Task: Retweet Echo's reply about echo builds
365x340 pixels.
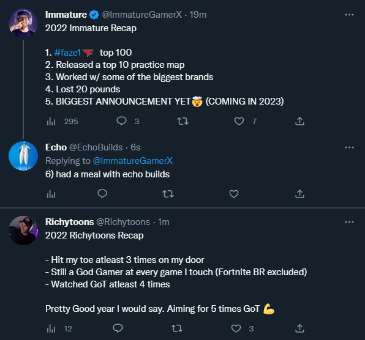Action: coord(168,194)
